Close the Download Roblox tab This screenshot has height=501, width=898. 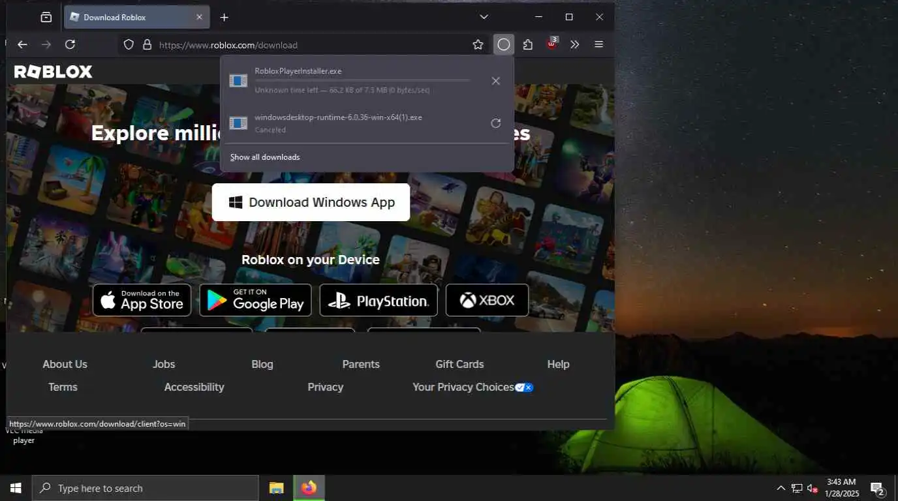[x=199, y=17]
